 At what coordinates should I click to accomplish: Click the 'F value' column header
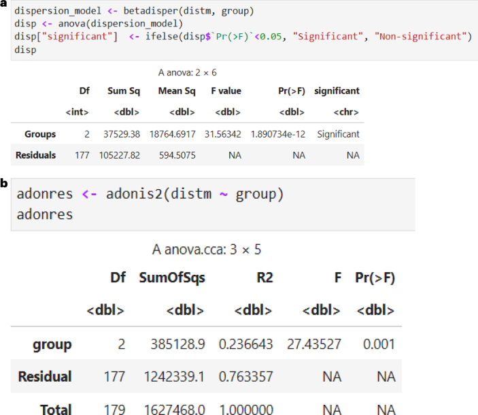[226, 90]
